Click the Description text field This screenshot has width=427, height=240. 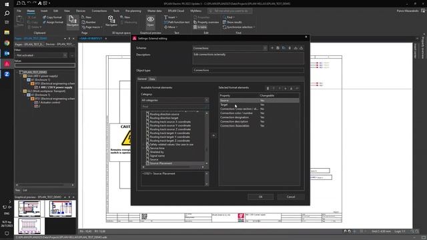248,58
